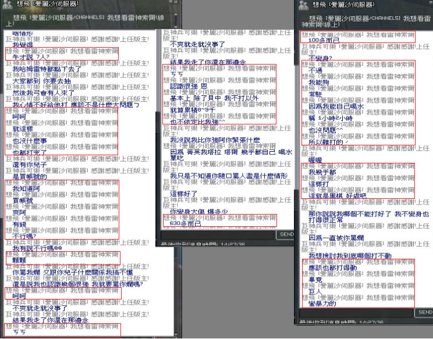Click the message '基本上 除了貝中 我不打以外'
This screenshot has width=433, height=339.
pos(214,98)
